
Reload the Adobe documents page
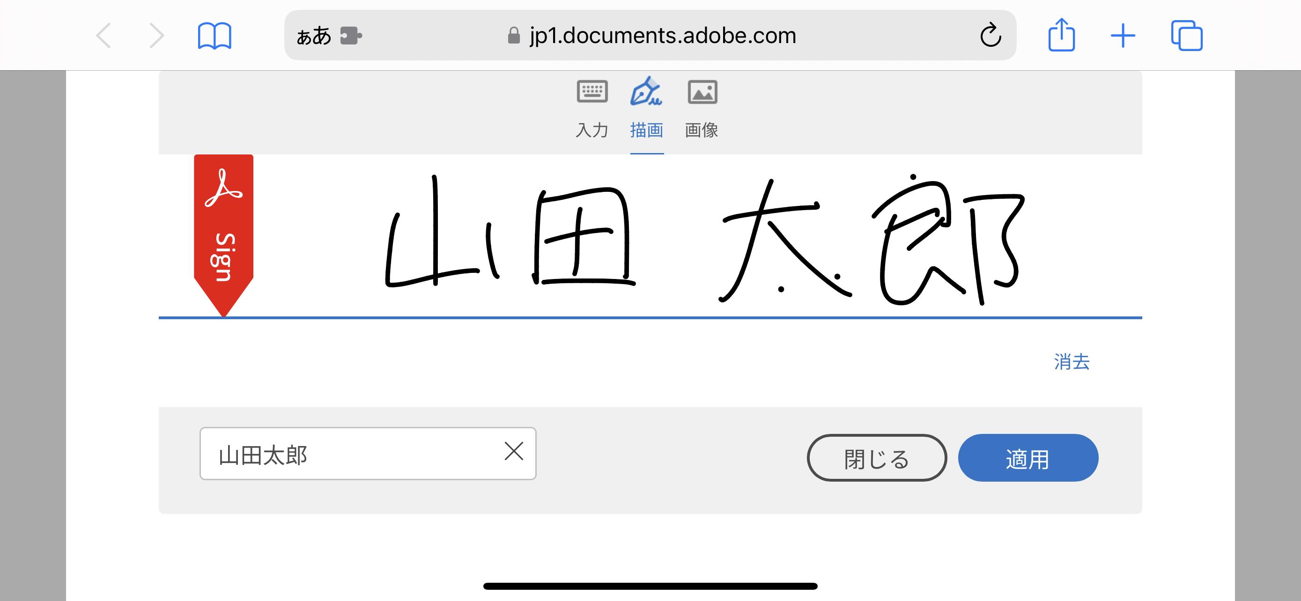[x=991, y=35]
